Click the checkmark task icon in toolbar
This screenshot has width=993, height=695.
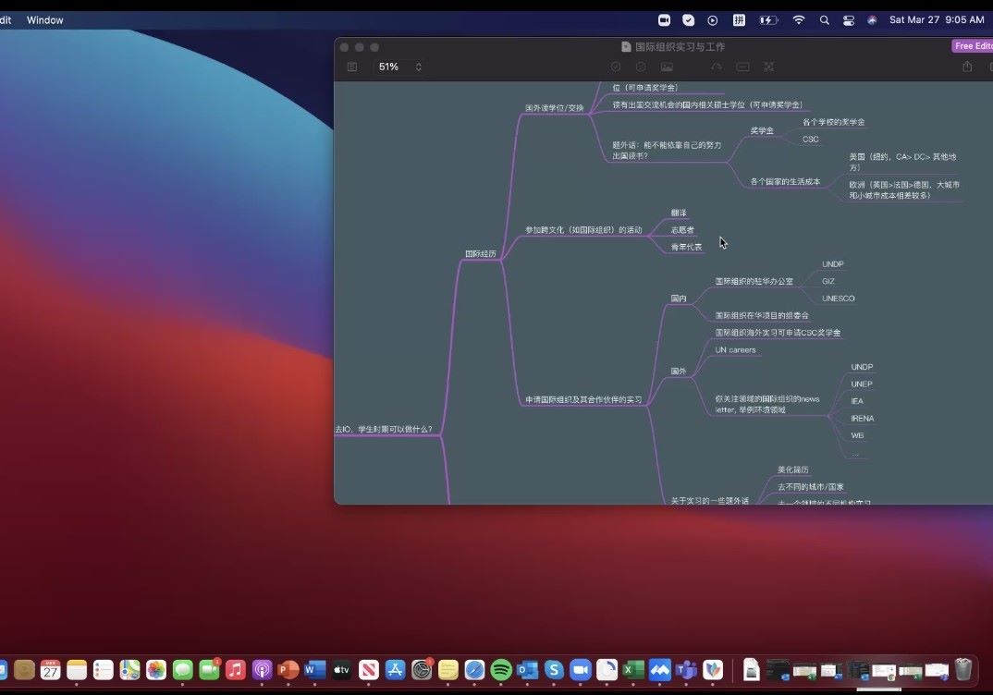[x=616, y=67]
